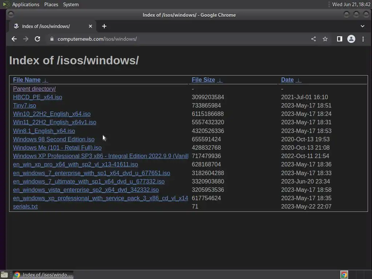Bookmark this page with the star icon
Image resolution: width=372 pixels, height=279 pixels.
[x=325, y=39]
